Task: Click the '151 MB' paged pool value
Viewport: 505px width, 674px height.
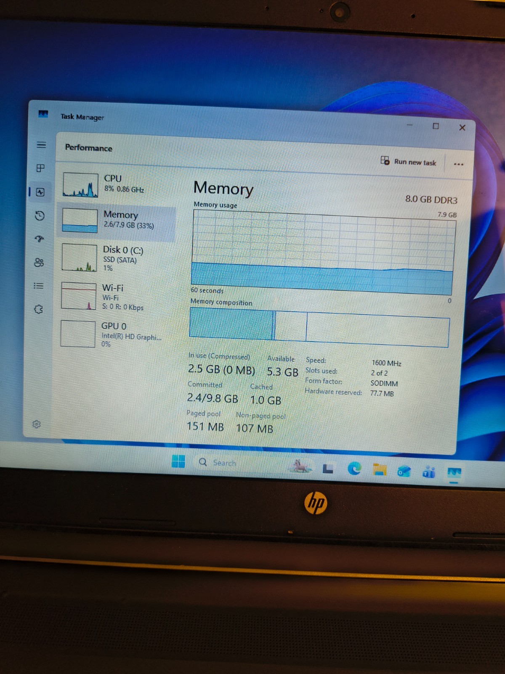Action: pos(205,426)
